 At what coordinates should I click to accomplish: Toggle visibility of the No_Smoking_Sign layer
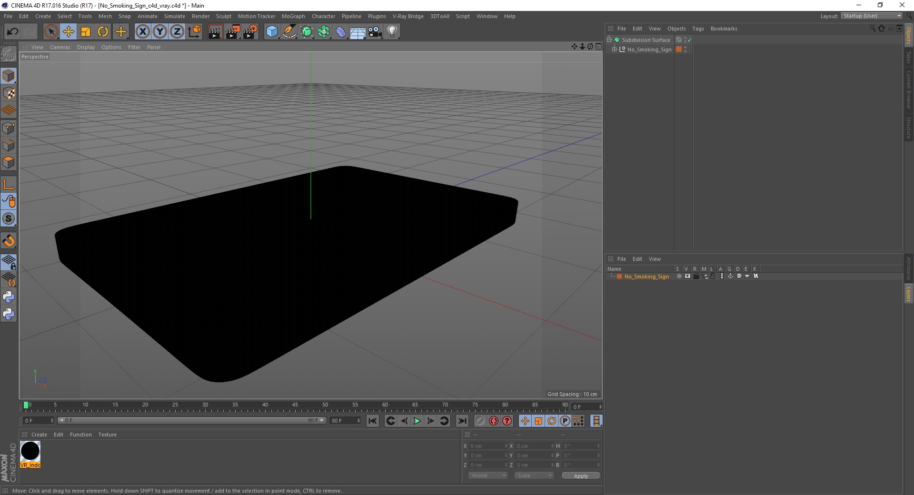pos(687,276)
